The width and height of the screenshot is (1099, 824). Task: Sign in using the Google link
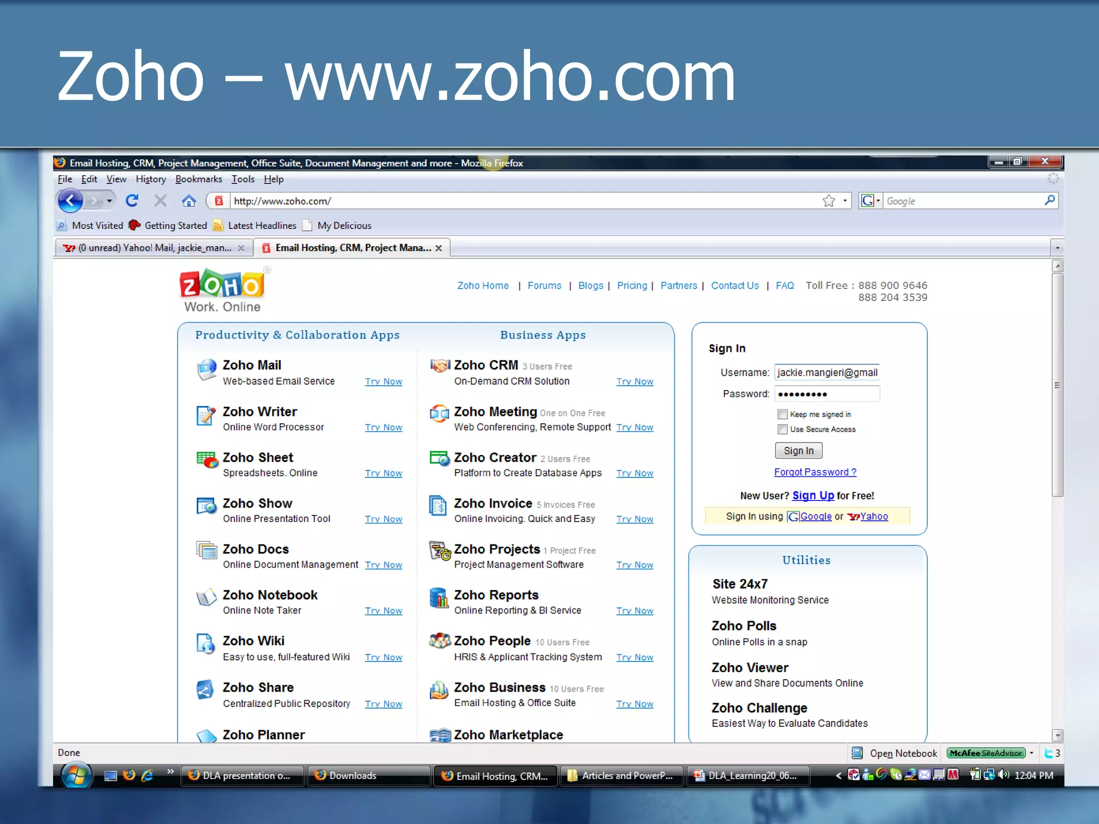click(x=816, y=516)
